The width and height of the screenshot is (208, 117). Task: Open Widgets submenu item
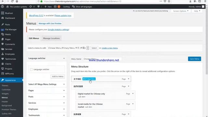(x=5, y=94)
